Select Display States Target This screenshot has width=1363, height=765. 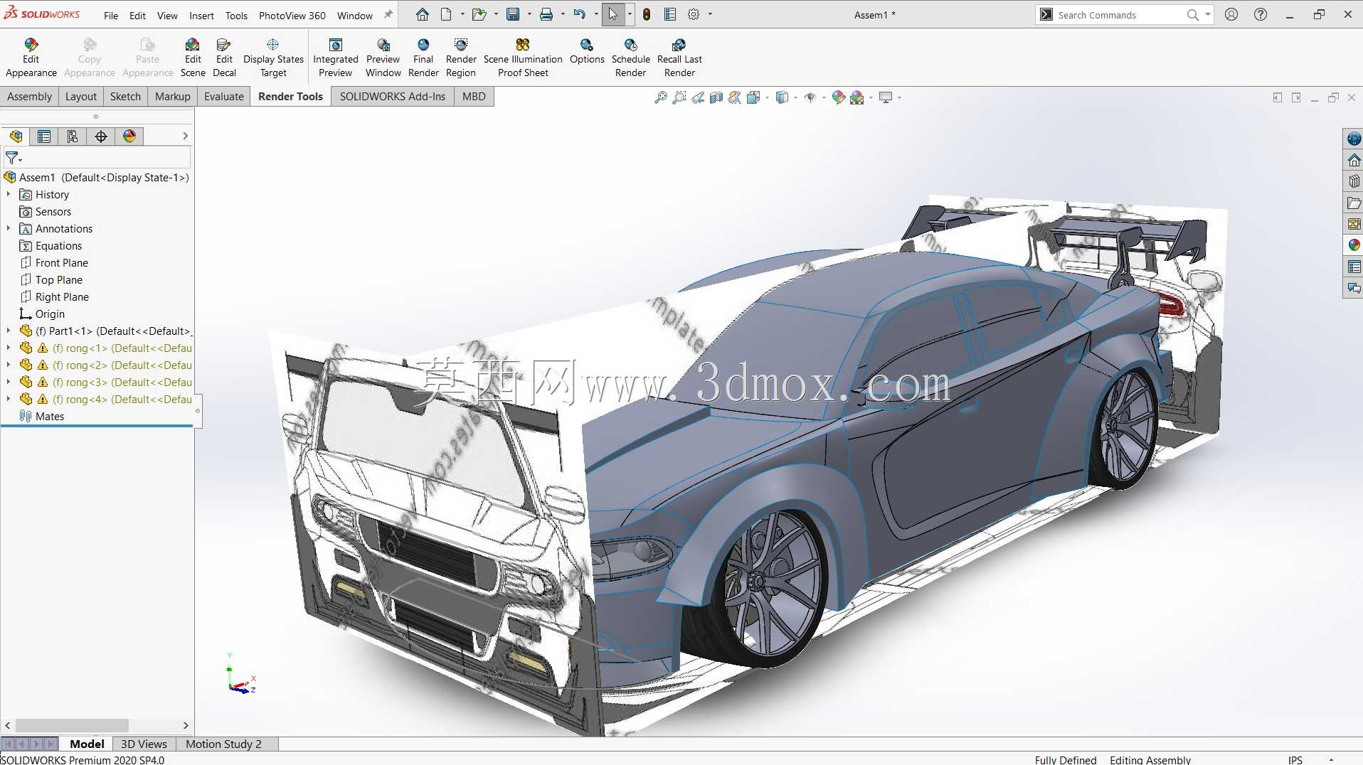pyautogui.click(x=273, y=58)
